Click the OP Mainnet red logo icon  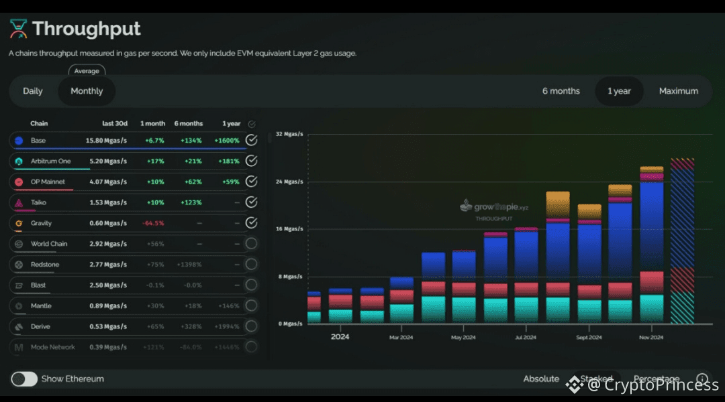(x=19, y=182)
